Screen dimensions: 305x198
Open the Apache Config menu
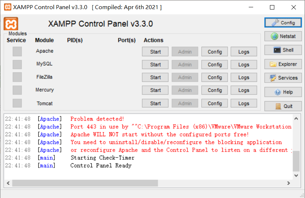point(214,52)
